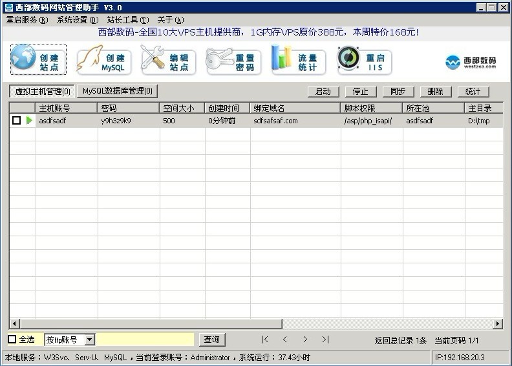Click the yellow search input field
The width and height of the screenshot is (512, 366).
tap(145, 340)
